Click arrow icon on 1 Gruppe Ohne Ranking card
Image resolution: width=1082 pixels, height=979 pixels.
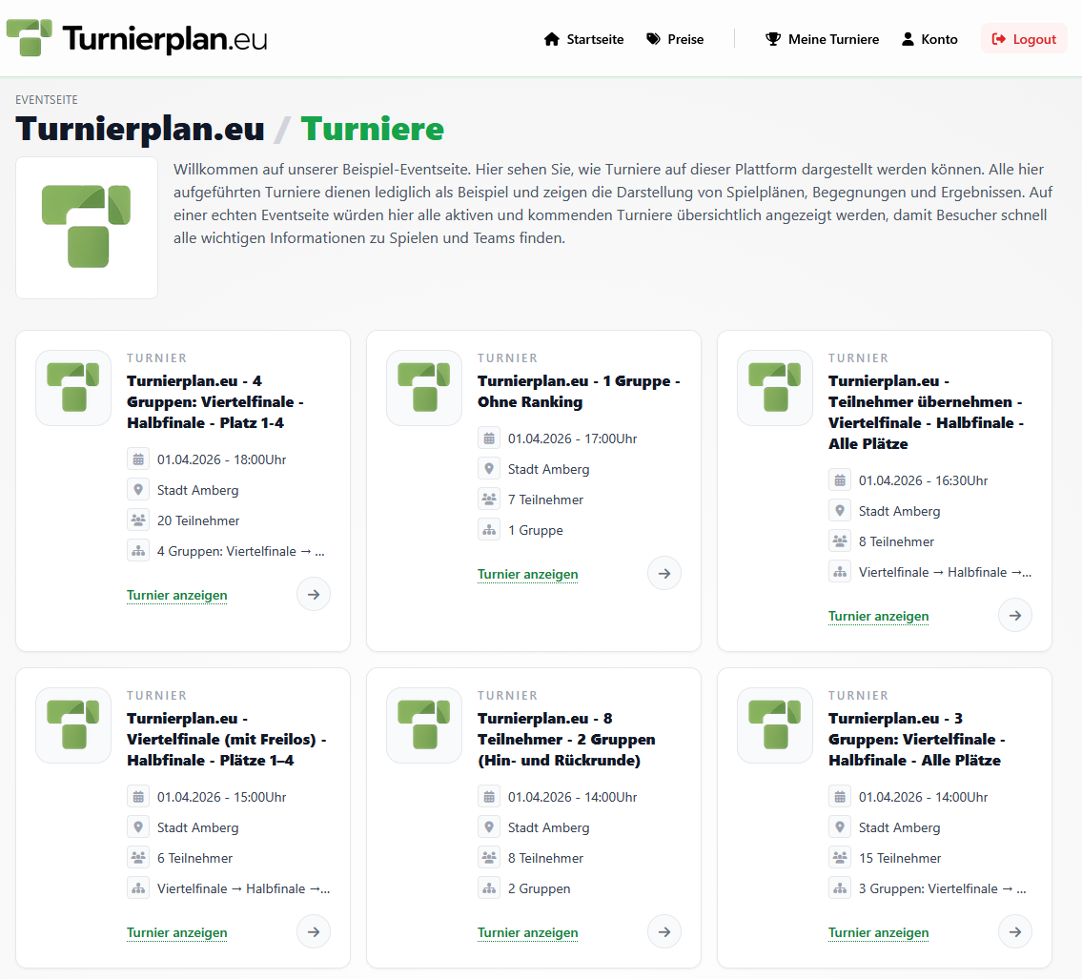[664, 573]
